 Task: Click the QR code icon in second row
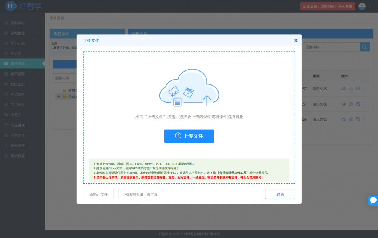[358, 104]
